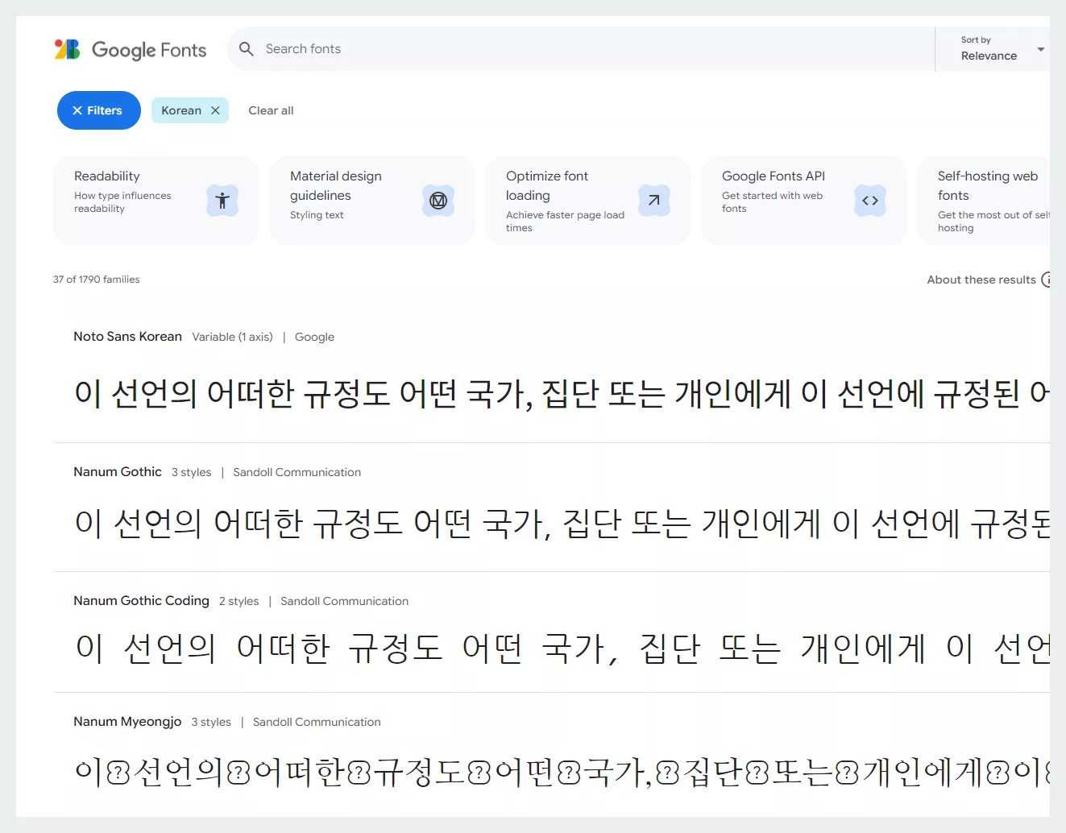Clear all active filters

[x=271, y=110]
